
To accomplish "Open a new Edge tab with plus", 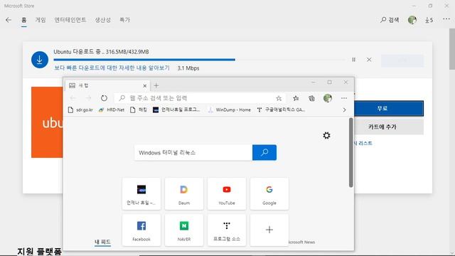I will click(x=156, y=85).
